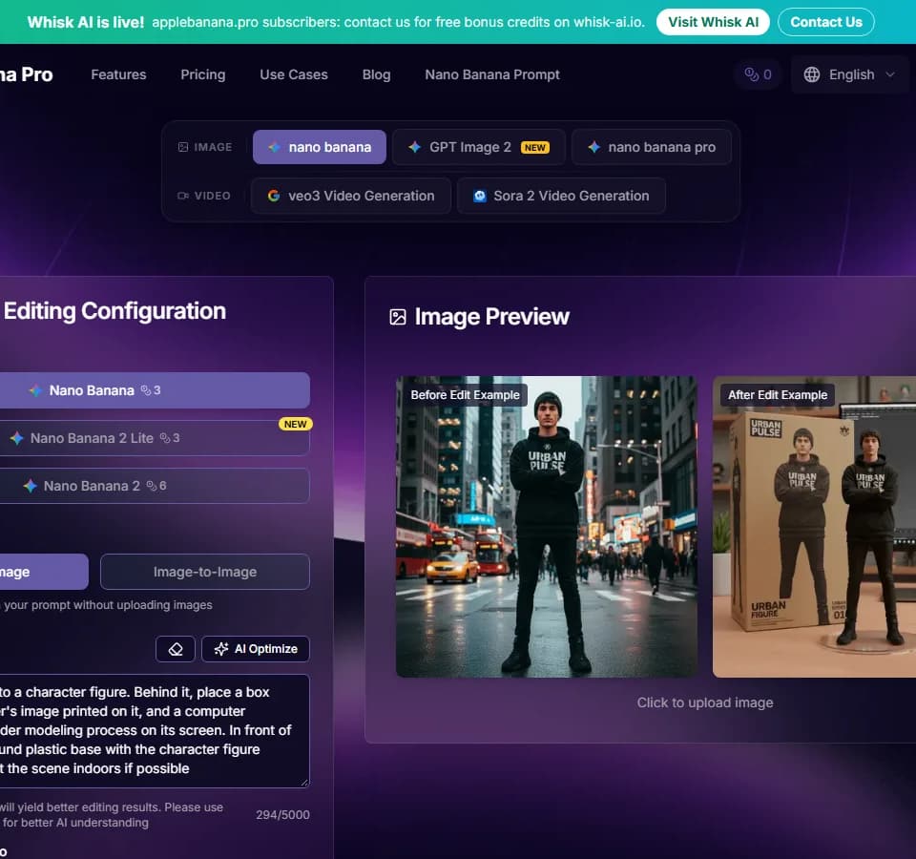Image resolution: width=916 pixels, height=859 pixels.
Task: Click the AI Optimize button
Action: tap(256, 649)
